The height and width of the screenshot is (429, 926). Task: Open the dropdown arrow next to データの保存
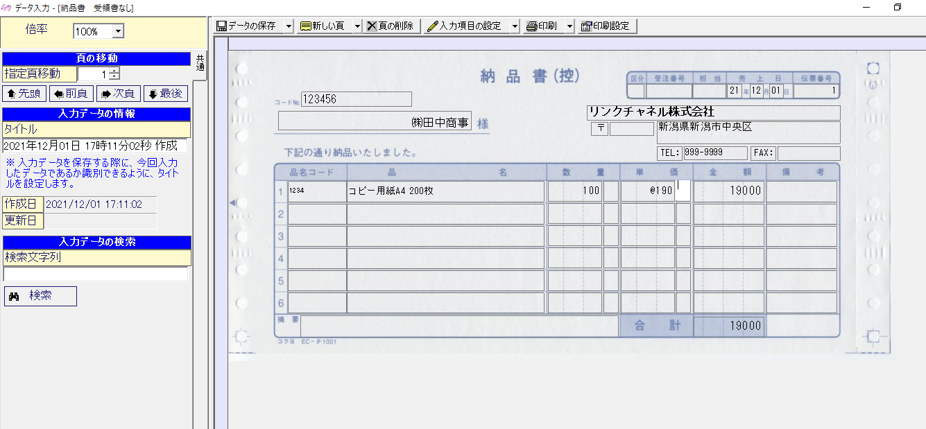(289, 26)
